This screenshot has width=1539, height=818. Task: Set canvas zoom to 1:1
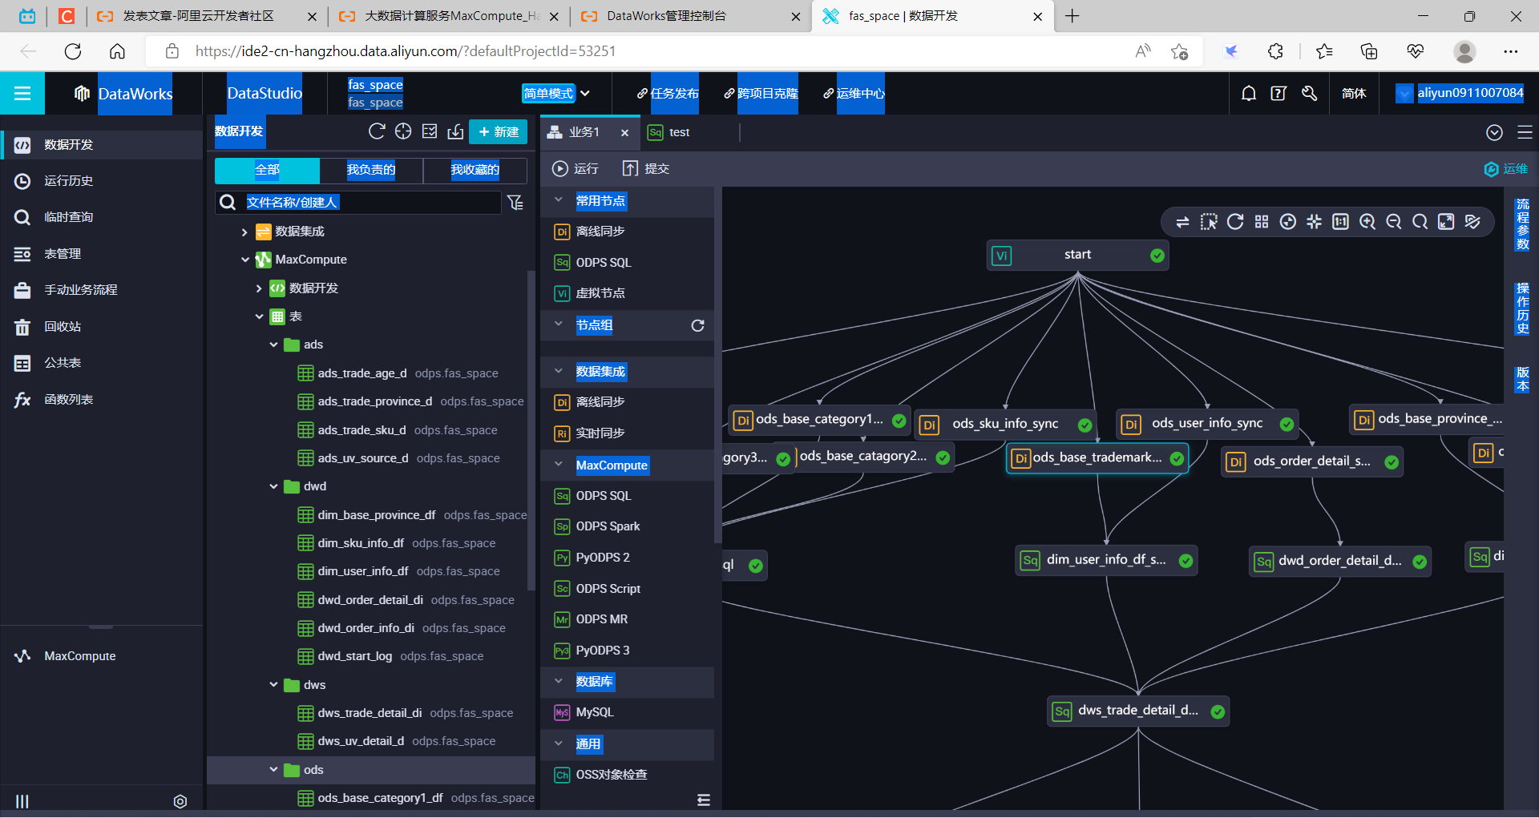(1340, 222)
